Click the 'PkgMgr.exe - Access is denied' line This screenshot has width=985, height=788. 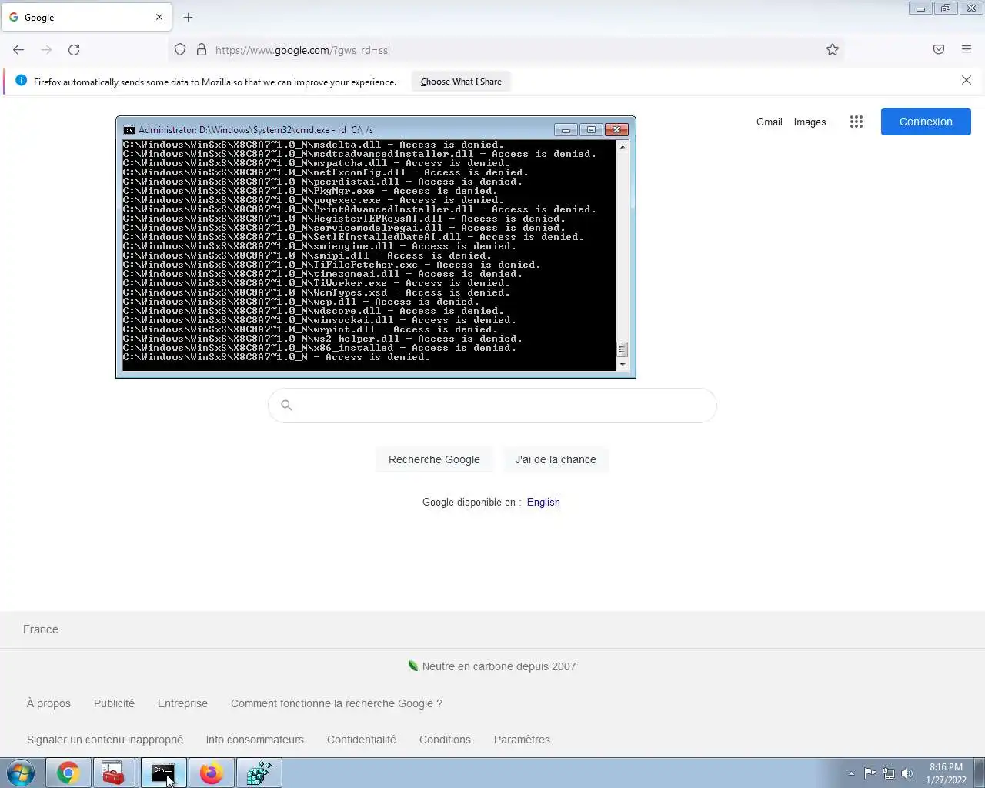[310, 191]
